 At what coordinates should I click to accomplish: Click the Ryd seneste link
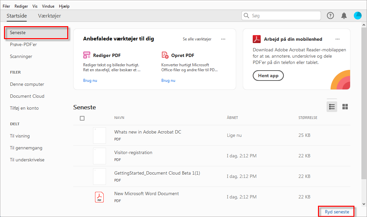(x=337, y=212)
